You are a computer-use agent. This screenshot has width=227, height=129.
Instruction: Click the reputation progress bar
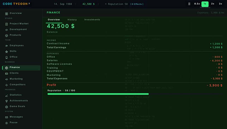[135, 94]
